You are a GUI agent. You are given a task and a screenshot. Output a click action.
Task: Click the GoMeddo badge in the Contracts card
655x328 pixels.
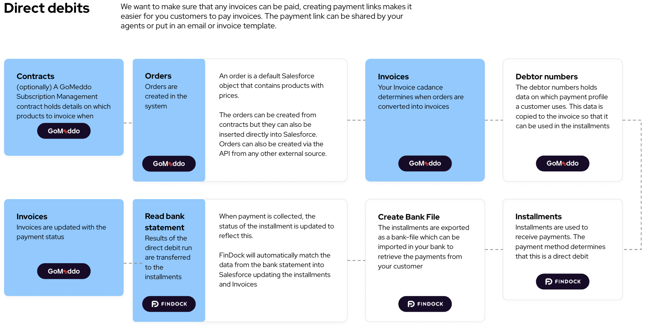click(x=64, y=131)
